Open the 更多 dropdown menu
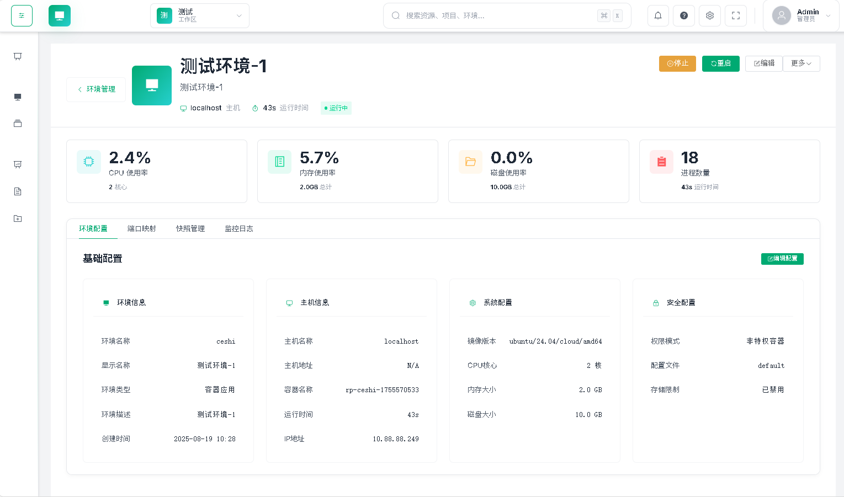Screen dimensions: 844x497 801,63
